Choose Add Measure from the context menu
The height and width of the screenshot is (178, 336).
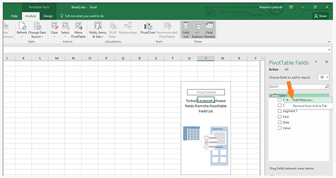coord(308,100)
